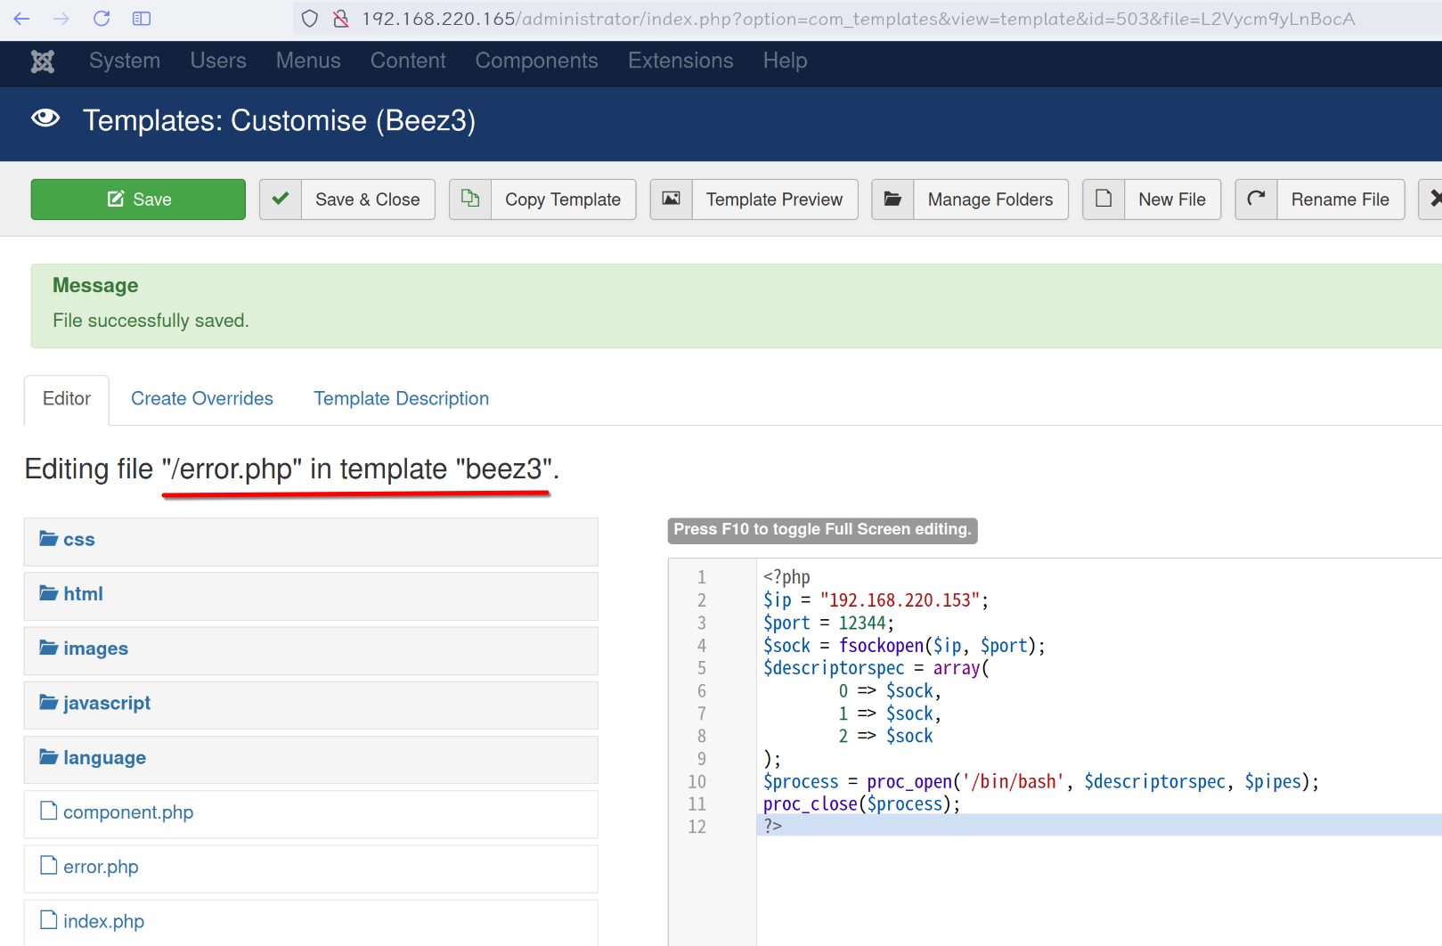Go back with browser back arrow
1442x946 pixels.
(22, 19)
